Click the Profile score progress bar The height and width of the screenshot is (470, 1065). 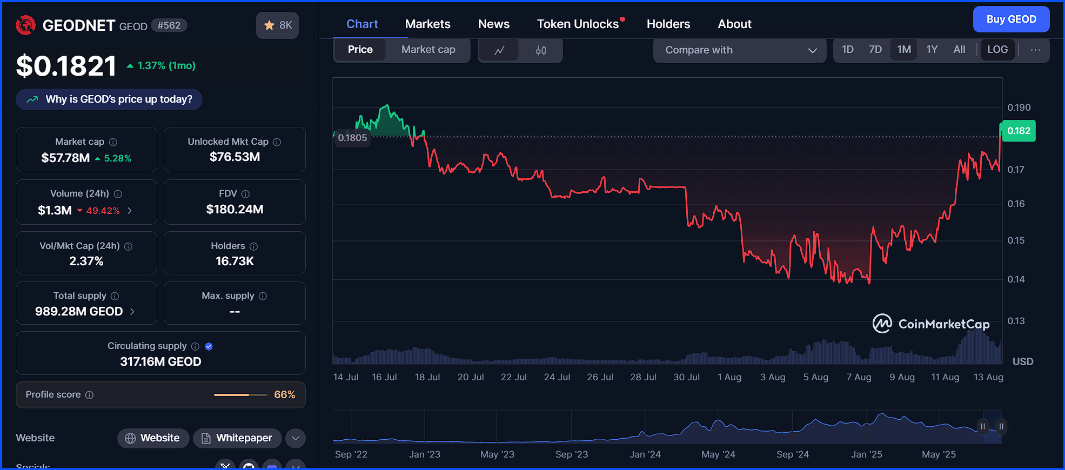tap(240, 395)
